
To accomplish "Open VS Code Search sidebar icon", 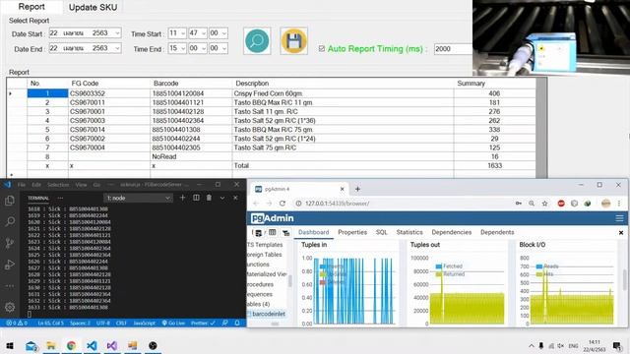I will pos(10,221).
